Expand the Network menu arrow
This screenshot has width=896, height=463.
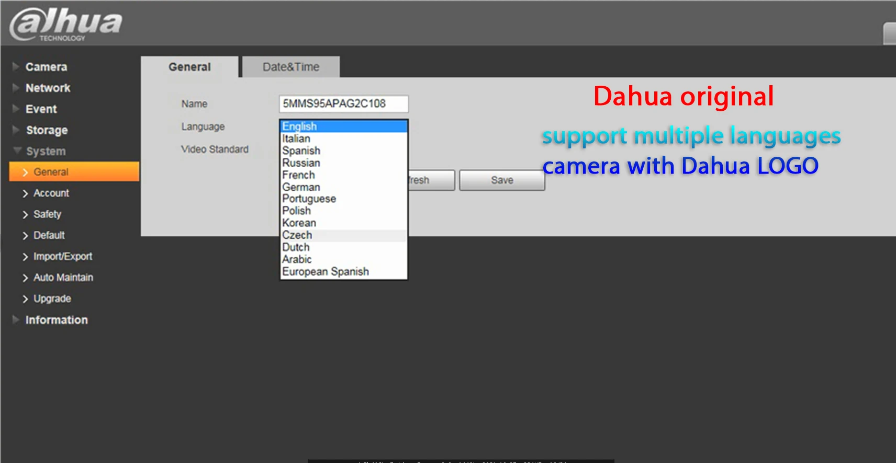click(16, 88)
